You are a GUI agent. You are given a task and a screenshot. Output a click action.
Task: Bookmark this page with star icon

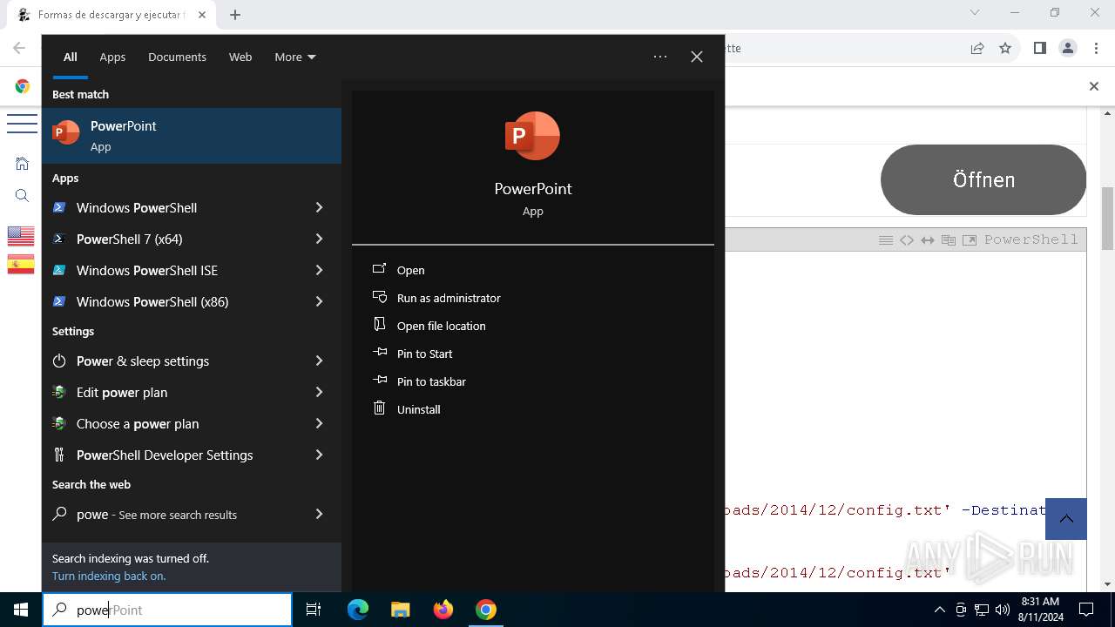(x=1005, y=48)
